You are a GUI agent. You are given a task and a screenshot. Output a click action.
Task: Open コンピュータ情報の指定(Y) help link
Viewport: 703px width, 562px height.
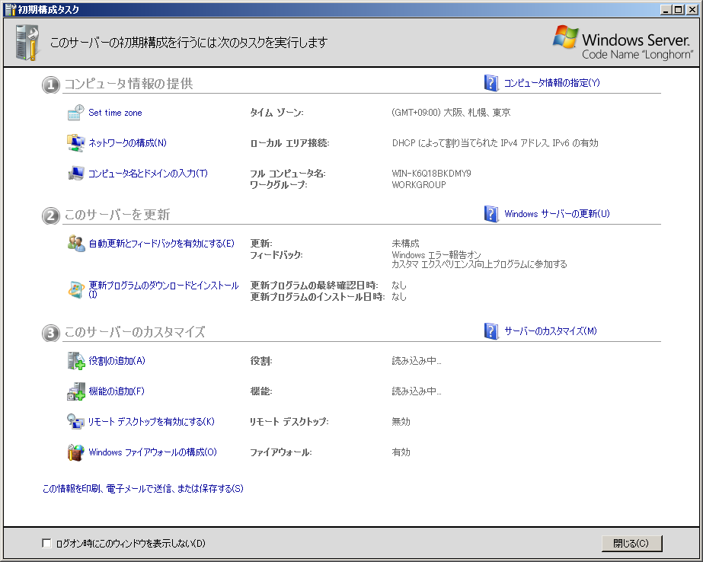[x=552, y=83]
